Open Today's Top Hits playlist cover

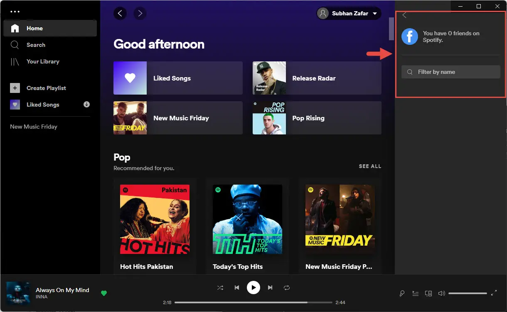[247, 219]
